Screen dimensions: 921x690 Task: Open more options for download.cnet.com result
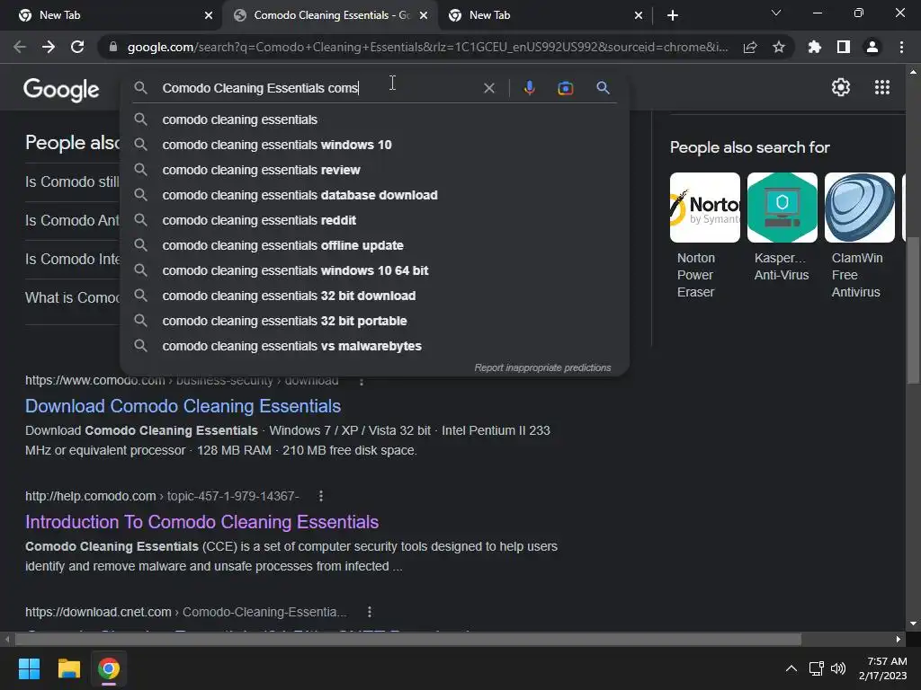pos(370,612)
